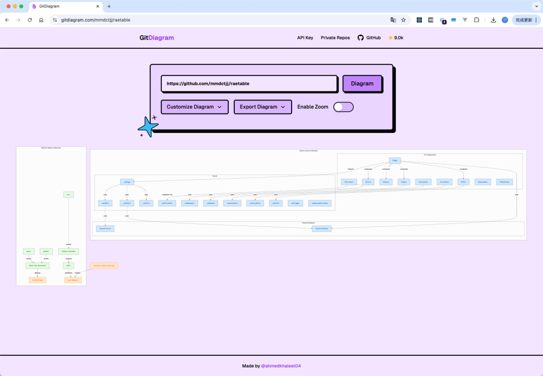
Task: Open the API Key header link
Action: click(305, 38)
